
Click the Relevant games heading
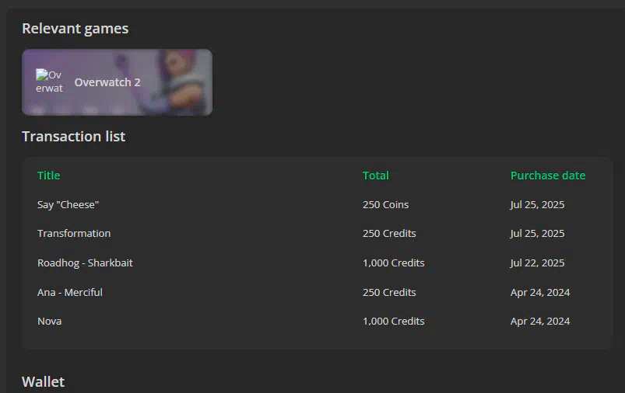click(75, 29)
